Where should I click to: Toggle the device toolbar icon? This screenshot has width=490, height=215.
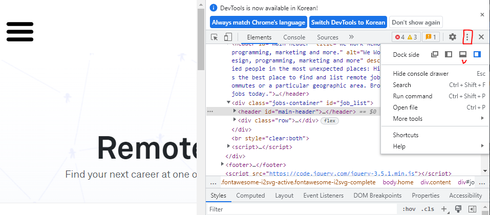pos(228,37)
